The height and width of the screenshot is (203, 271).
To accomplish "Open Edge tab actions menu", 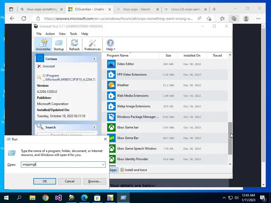I will pyautogui.click(x=11, y=9).
